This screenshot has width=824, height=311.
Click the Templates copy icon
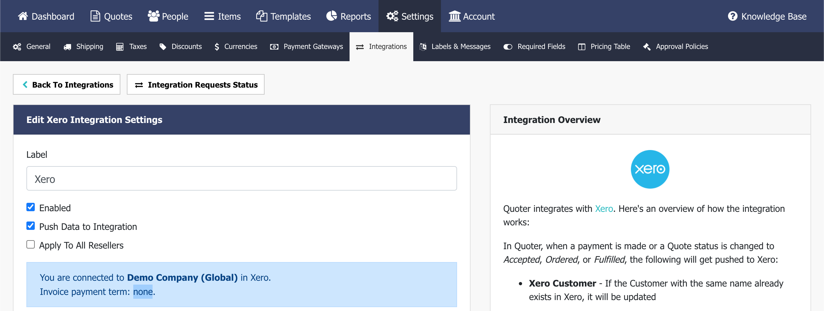pos(262,16)
